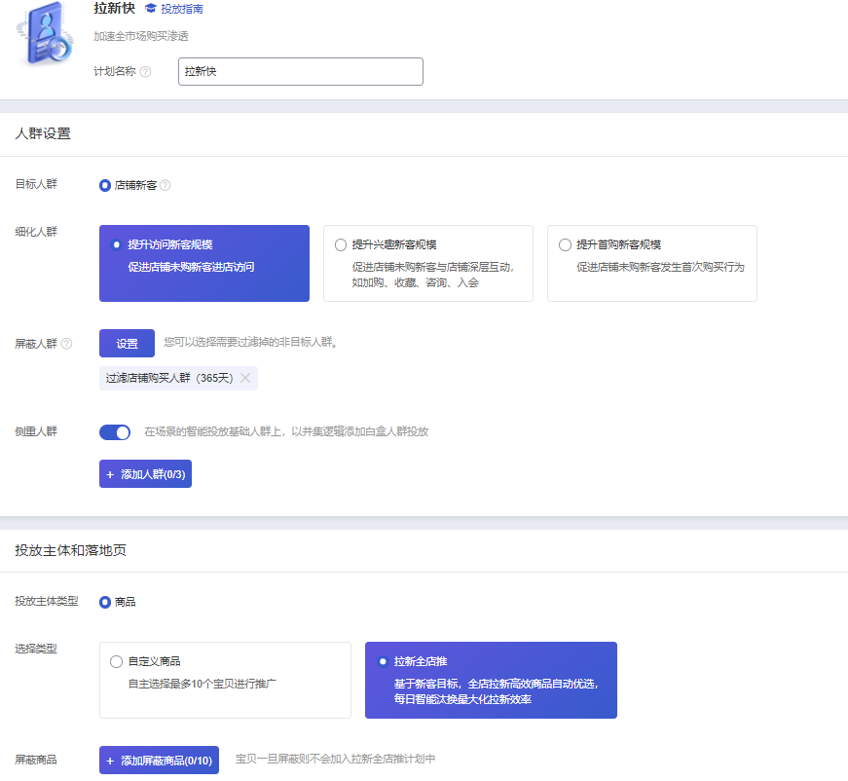Click the 投放主体和落地页 section heading
This screenshot has width=848, height=781.
point(71,550)
